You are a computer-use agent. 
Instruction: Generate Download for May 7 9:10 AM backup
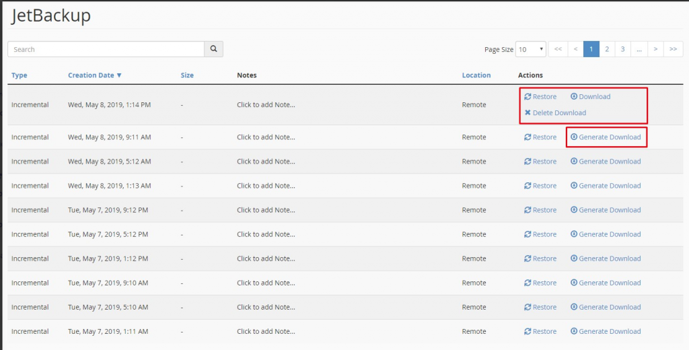pos(606,283)
